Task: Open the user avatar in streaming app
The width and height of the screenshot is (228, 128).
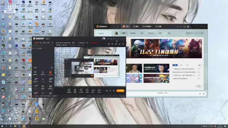Action: [x=104, y=39]
